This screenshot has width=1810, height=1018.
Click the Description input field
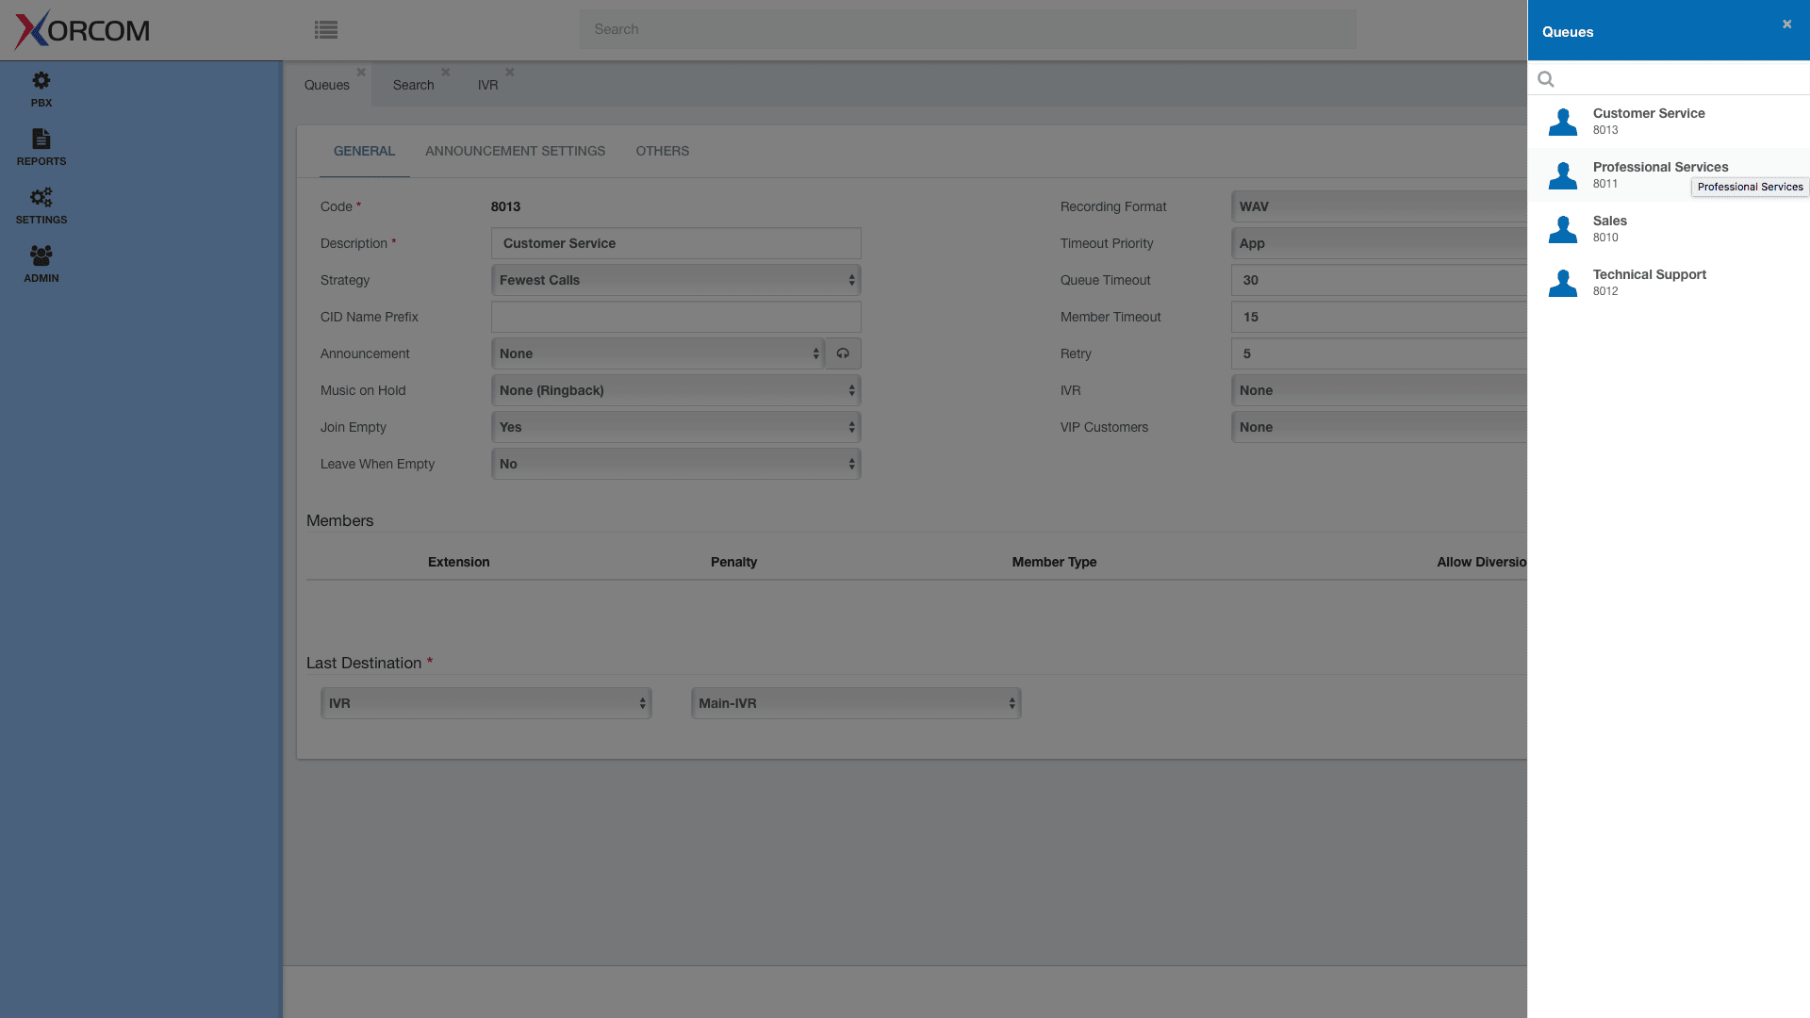pos(676,243)
